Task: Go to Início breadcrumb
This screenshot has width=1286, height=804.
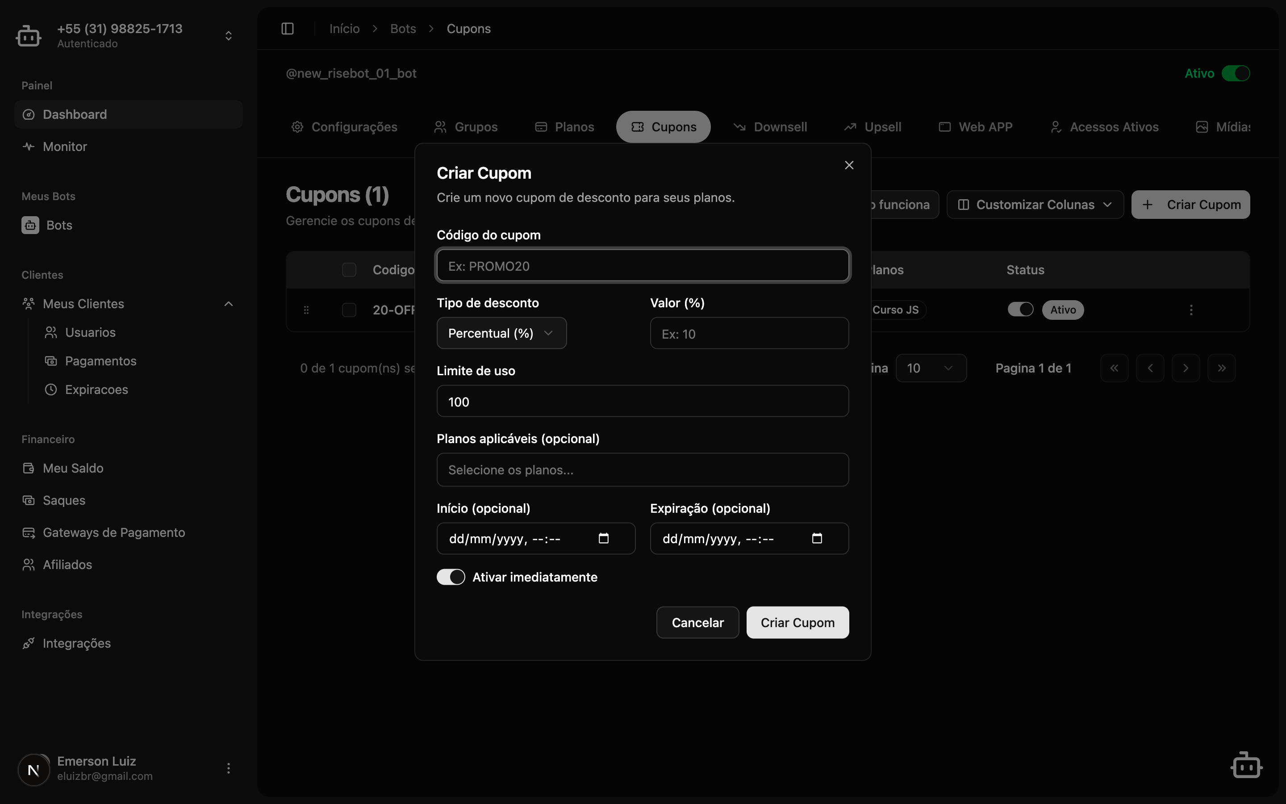Action: pos(344,29)
